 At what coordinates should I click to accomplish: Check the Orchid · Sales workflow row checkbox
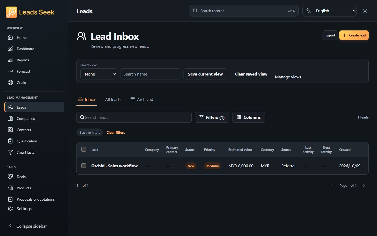pyautogui.click(x=84, y=166)
